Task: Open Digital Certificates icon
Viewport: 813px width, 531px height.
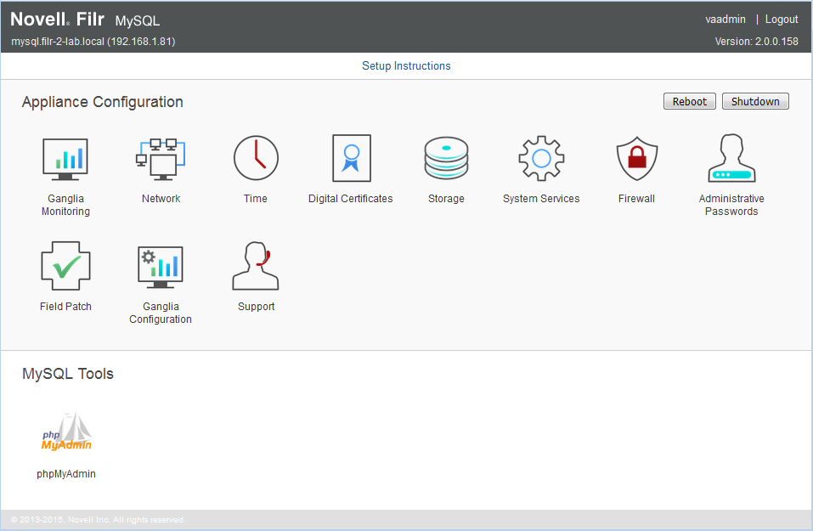Action: (x=352, y=158)
